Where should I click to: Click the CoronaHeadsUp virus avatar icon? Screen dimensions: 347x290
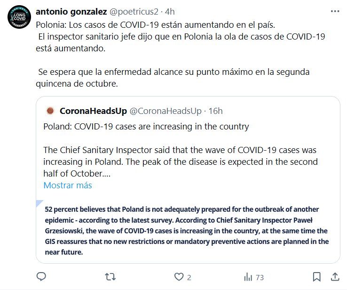[x=49, y=111]
